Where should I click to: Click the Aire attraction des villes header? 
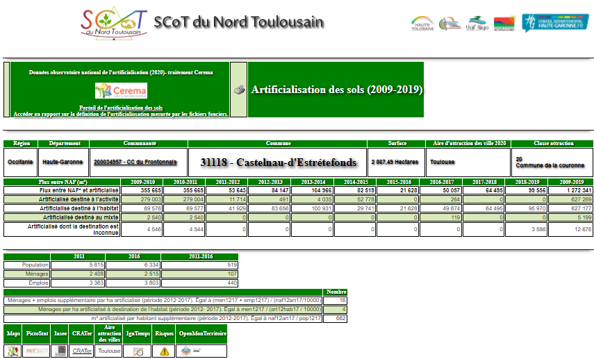[109, 333]
